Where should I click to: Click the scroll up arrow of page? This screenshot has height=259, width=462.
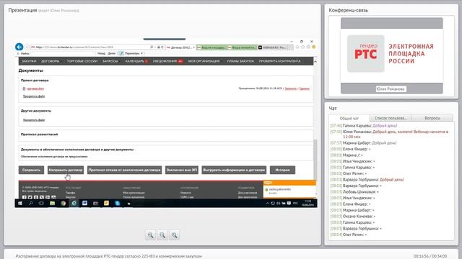[x=315, y=62]
